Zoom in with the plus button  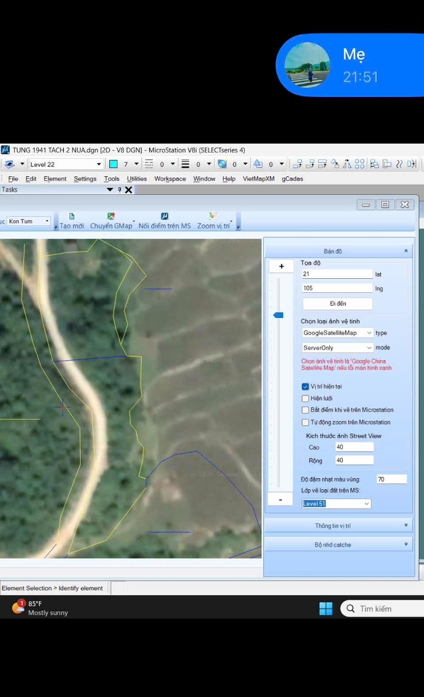click(x=281, y=267)
